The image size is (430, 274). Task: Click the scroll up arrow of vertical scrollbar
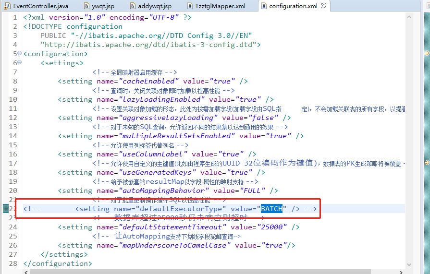click(x=409, y=17)
